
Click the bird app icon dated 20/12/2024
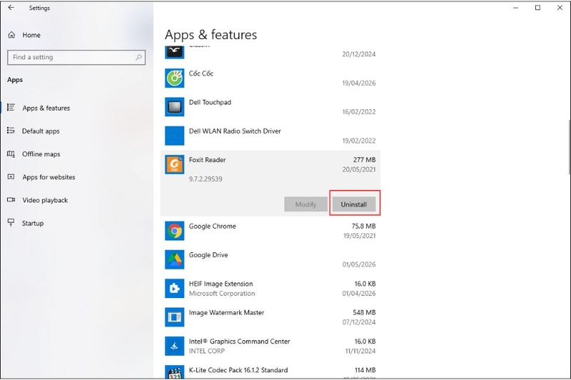tap(174, 52)
